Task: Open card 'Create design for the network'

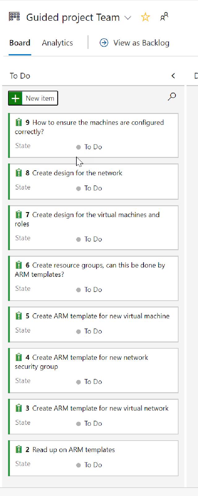Action: coord(77,173)
